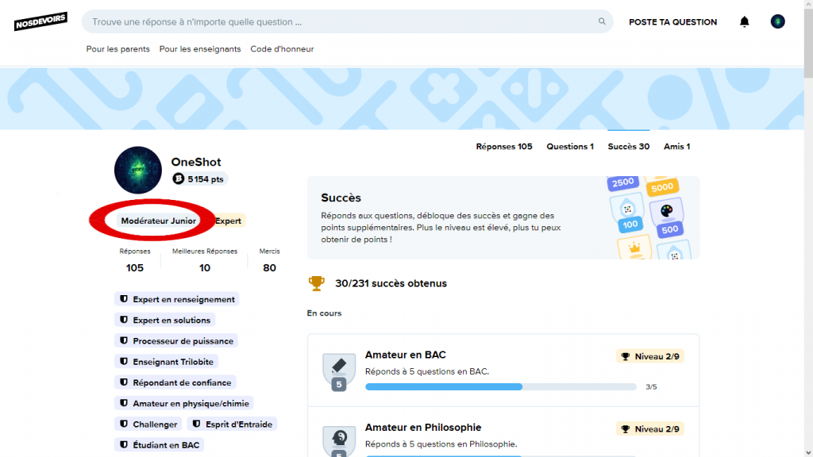Open the user avatar menu in header
The image size is (813, 457).
point(777,21)
